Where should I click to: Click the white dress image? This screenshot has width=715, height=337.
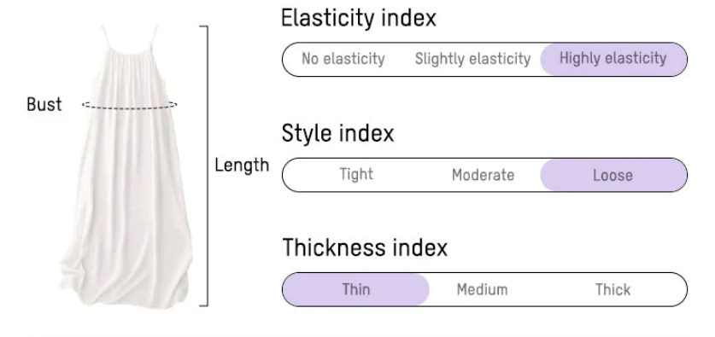coord(127,169)
